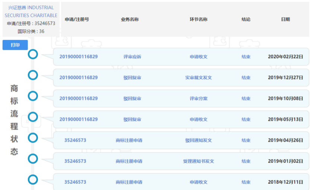Click 结束 in the 2019年01月02日 row
The width and height of the screenshot is (310, 190).
(x=246, y=161)
